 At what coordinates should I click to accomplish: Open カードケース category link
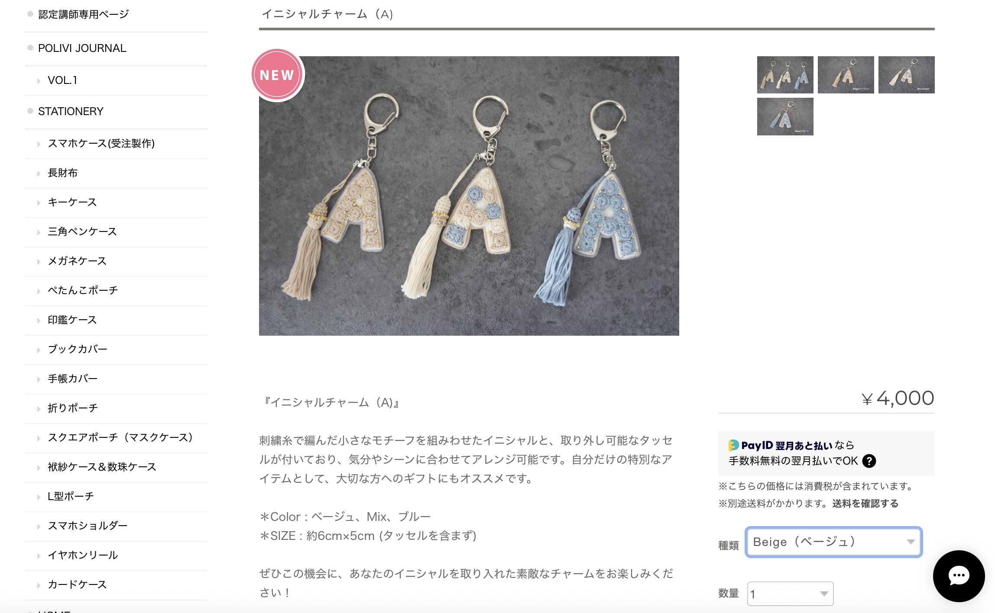click(x=77, y=584)
